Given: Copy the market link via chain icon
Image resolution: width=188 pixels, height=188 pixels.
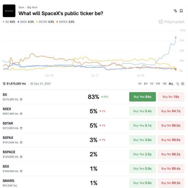Looking at the screenshot, I should pos(175,11).
